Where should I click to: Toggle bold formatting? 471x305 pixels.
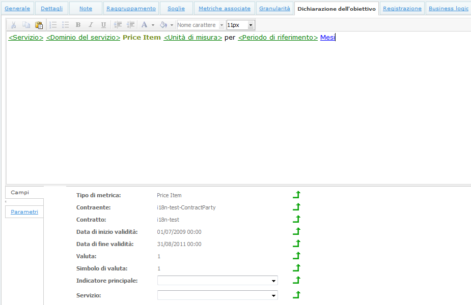(78, 25)
